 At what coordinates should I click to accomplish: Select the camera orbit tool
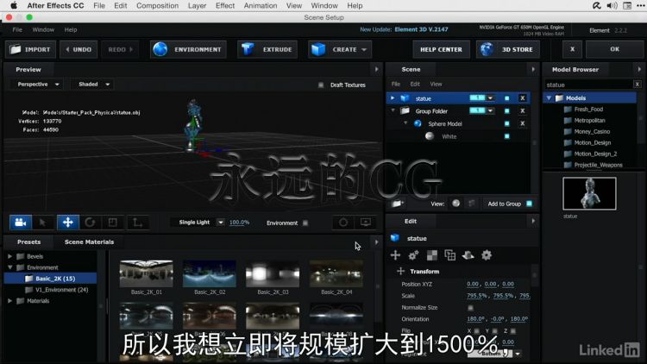(20, 223)
